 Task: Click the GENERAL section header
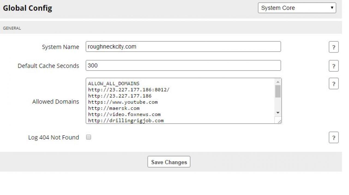[x=12, y=28]
